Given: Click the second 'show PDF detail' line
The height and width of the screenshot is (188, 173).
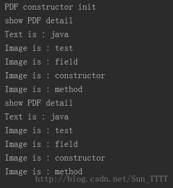Looking at the screenshot, I should coord(38,103).
